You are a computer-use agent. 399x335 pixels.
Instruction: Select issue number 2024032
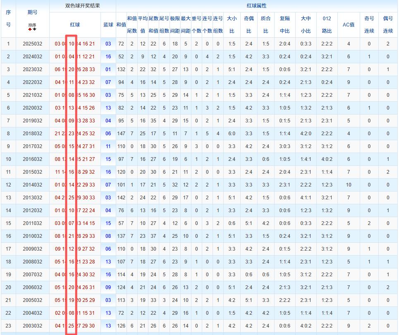[x=33, y=57]
